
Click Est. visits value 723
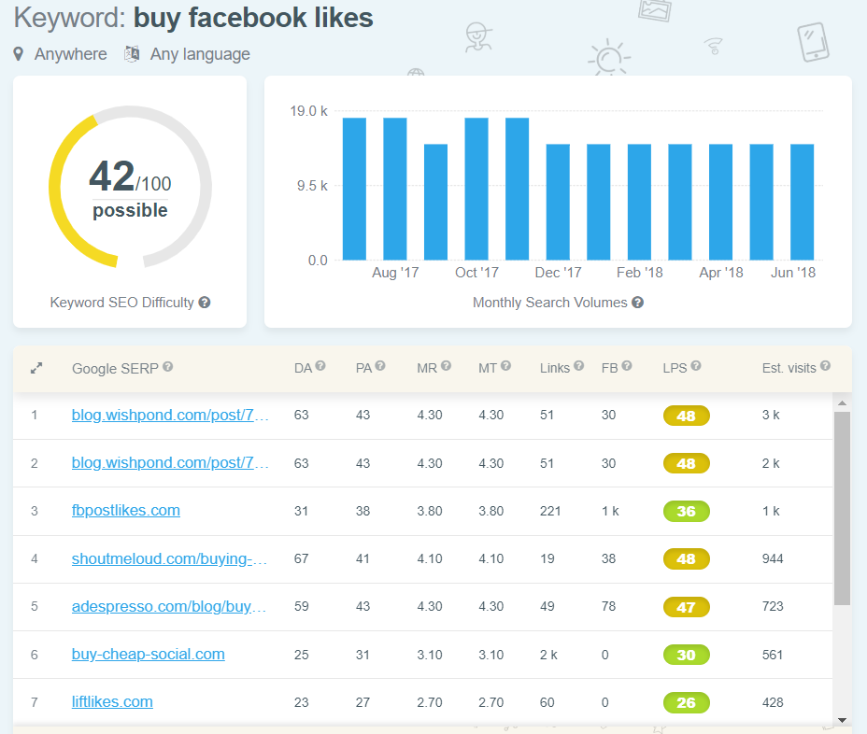click(x=773, y=606)
